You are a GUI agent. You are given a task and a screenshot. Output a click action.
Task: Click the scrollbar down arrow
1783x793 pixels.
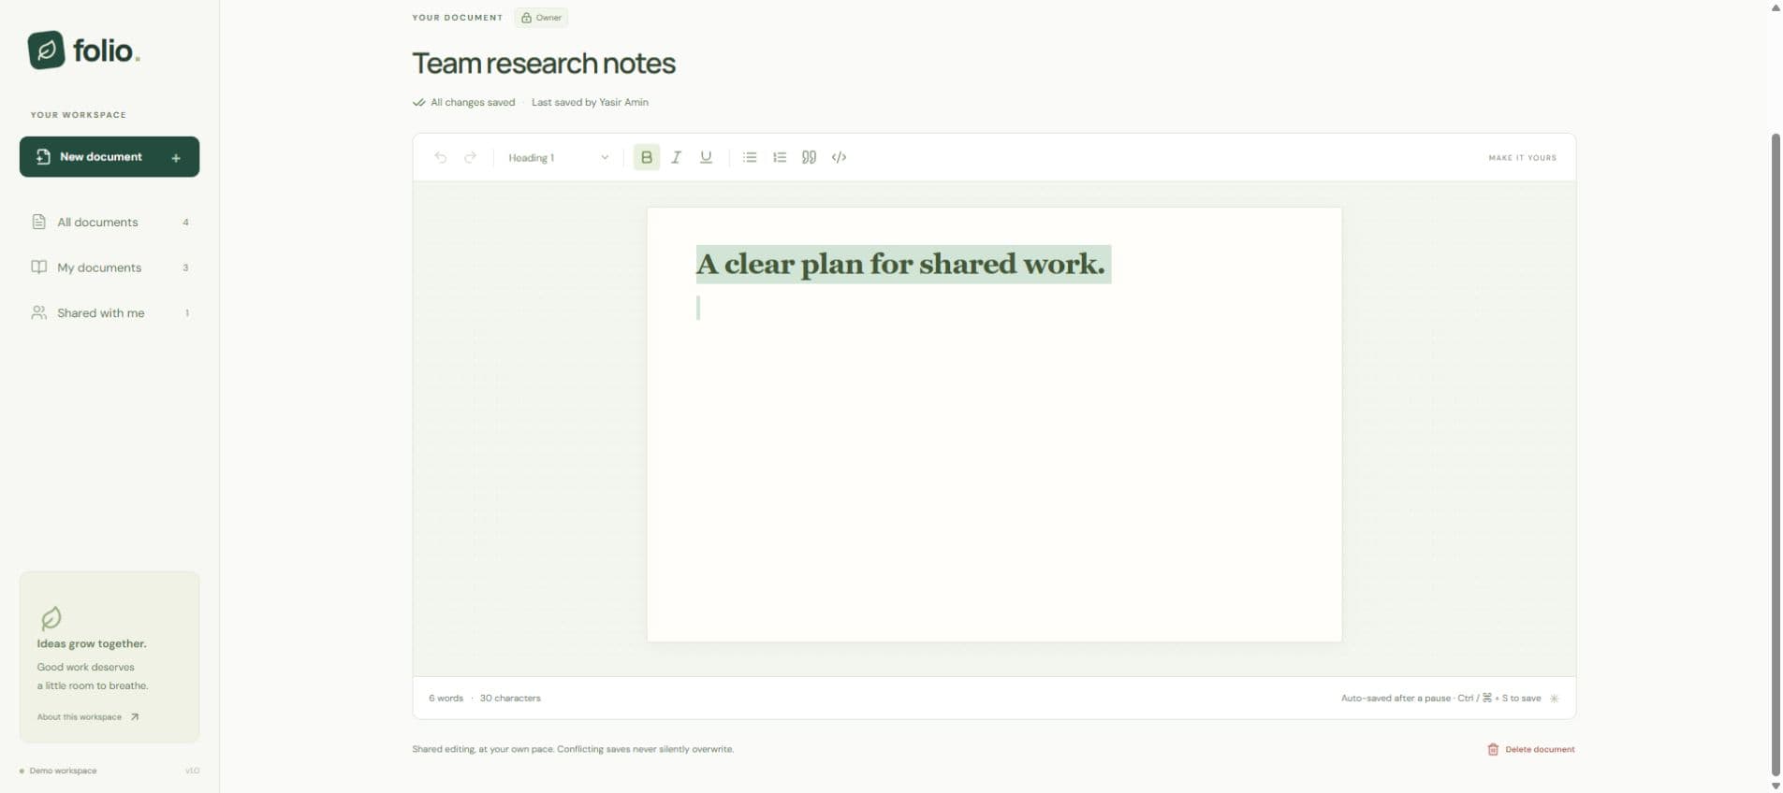(x=1776, y=786)
